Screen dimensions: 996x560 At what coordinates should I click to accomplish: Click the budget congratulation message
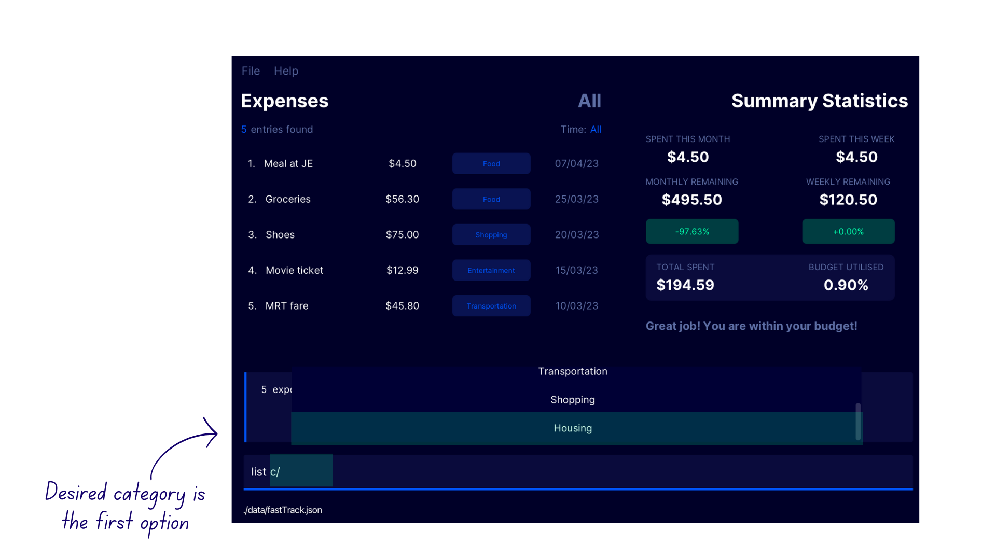751,326
